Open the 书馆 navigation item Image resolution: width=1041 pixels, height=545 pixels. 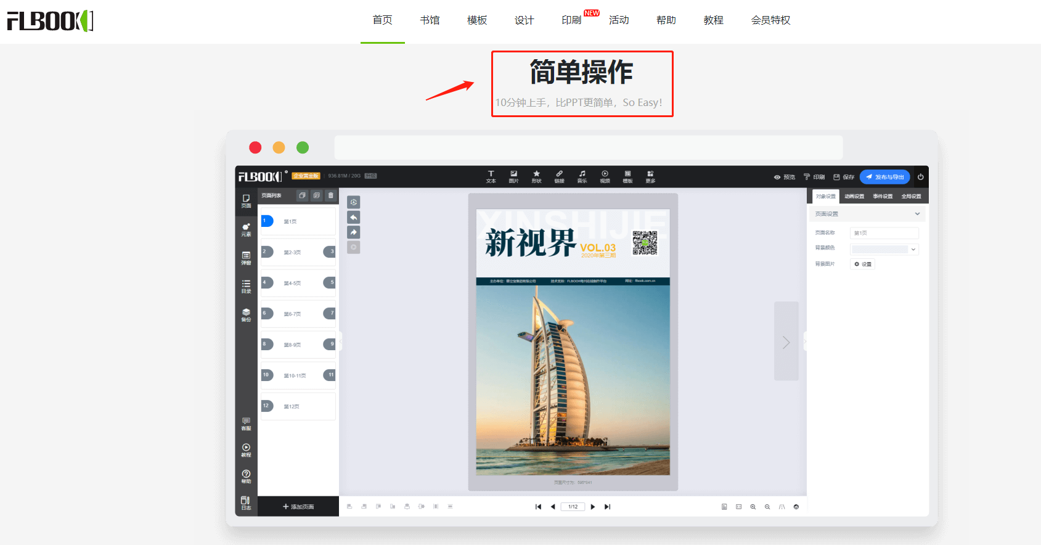(x=430, y=20)
